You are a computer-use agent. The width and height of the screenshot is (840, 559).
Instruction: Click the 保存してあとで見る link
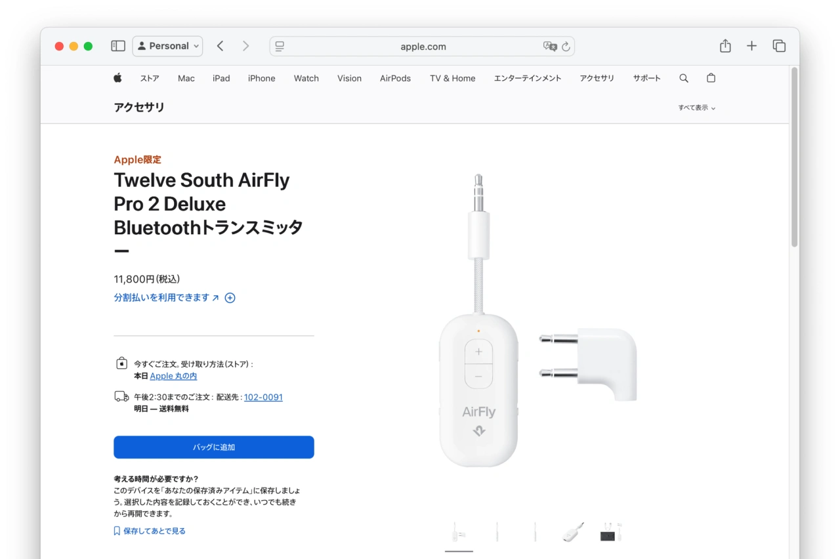point(154,531)
